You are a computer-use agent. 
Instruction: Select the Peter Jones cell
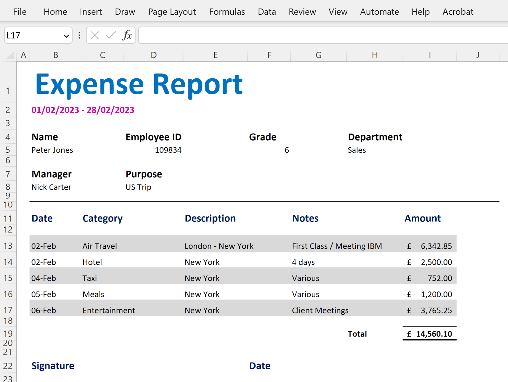coord(52,150)
